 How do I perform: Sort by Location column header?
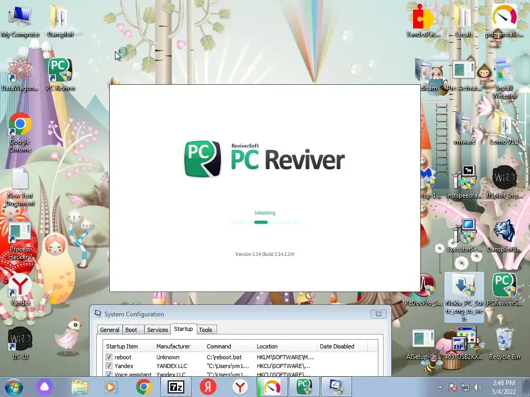tap(286, 346)
